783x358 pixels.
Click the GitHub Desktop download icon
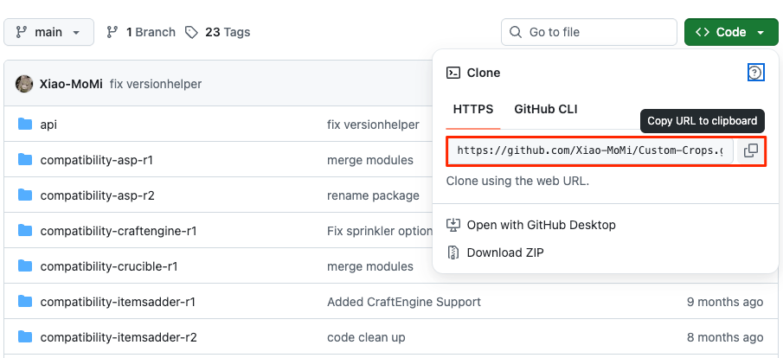pyautogui.click(x=452, y=225)
